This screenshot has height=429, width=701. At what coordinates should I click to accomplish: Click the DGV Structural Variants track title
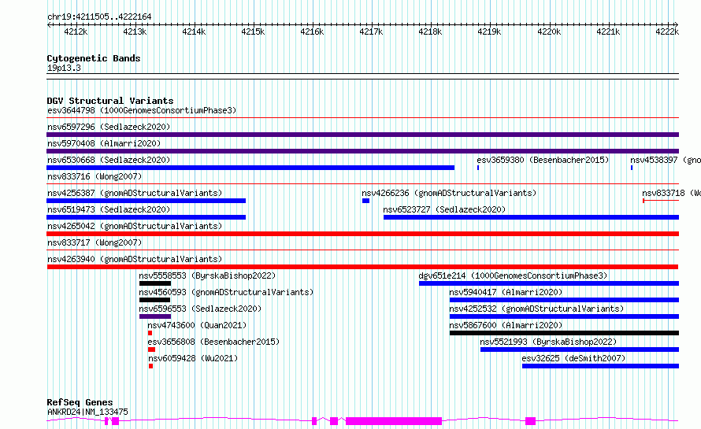point(110,101)
